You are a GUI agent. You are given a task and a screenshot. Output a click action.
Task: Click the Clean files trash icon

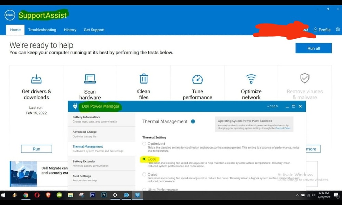144,79
